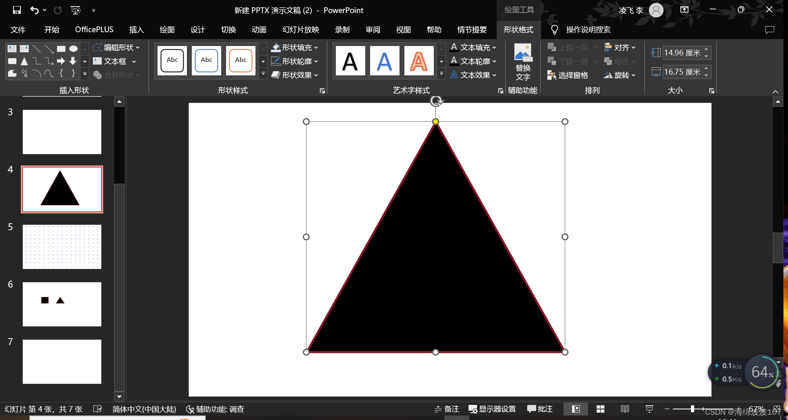Switch to normal view in status bar
The image size is (788, 420).
point(576,409)
